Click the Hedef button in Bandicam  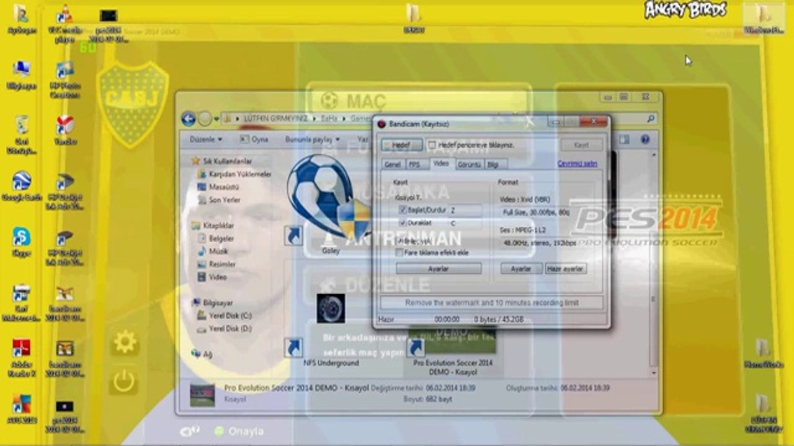click(402, 145)
